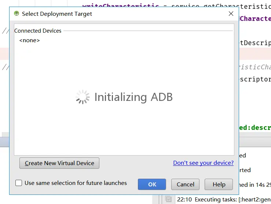Click the Initializing ADB loading spinner
Image resolution: width=271 pixels, height=204 pixels.
coord(83,97)
